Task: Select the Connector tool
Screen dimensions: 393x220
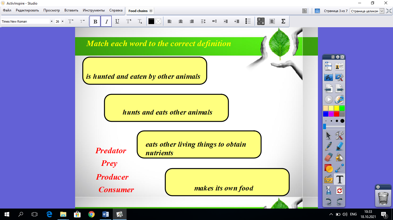Action: [x=340, y=168]
